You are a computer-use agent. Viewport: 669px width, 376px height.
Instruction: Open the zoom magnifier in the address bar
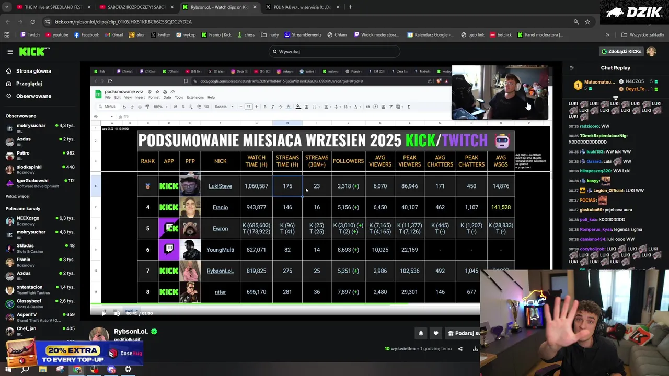pos(576,22)
